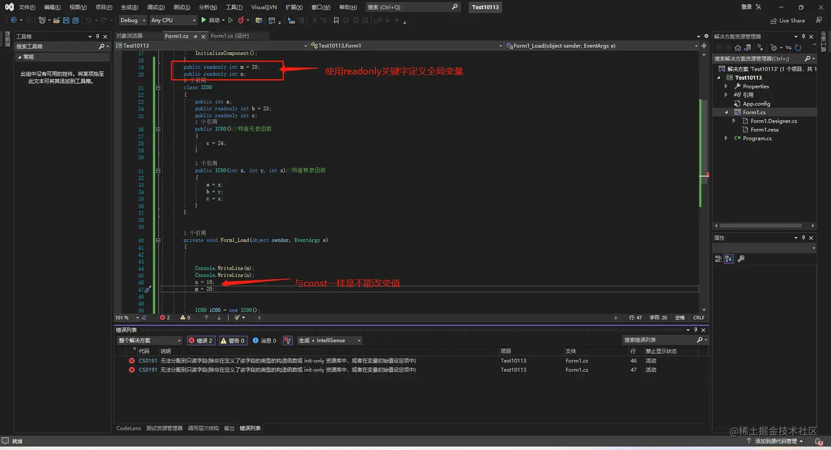Click the switch views icon in Solution Explorer
The image size is (831, 450).
(747, 47)
